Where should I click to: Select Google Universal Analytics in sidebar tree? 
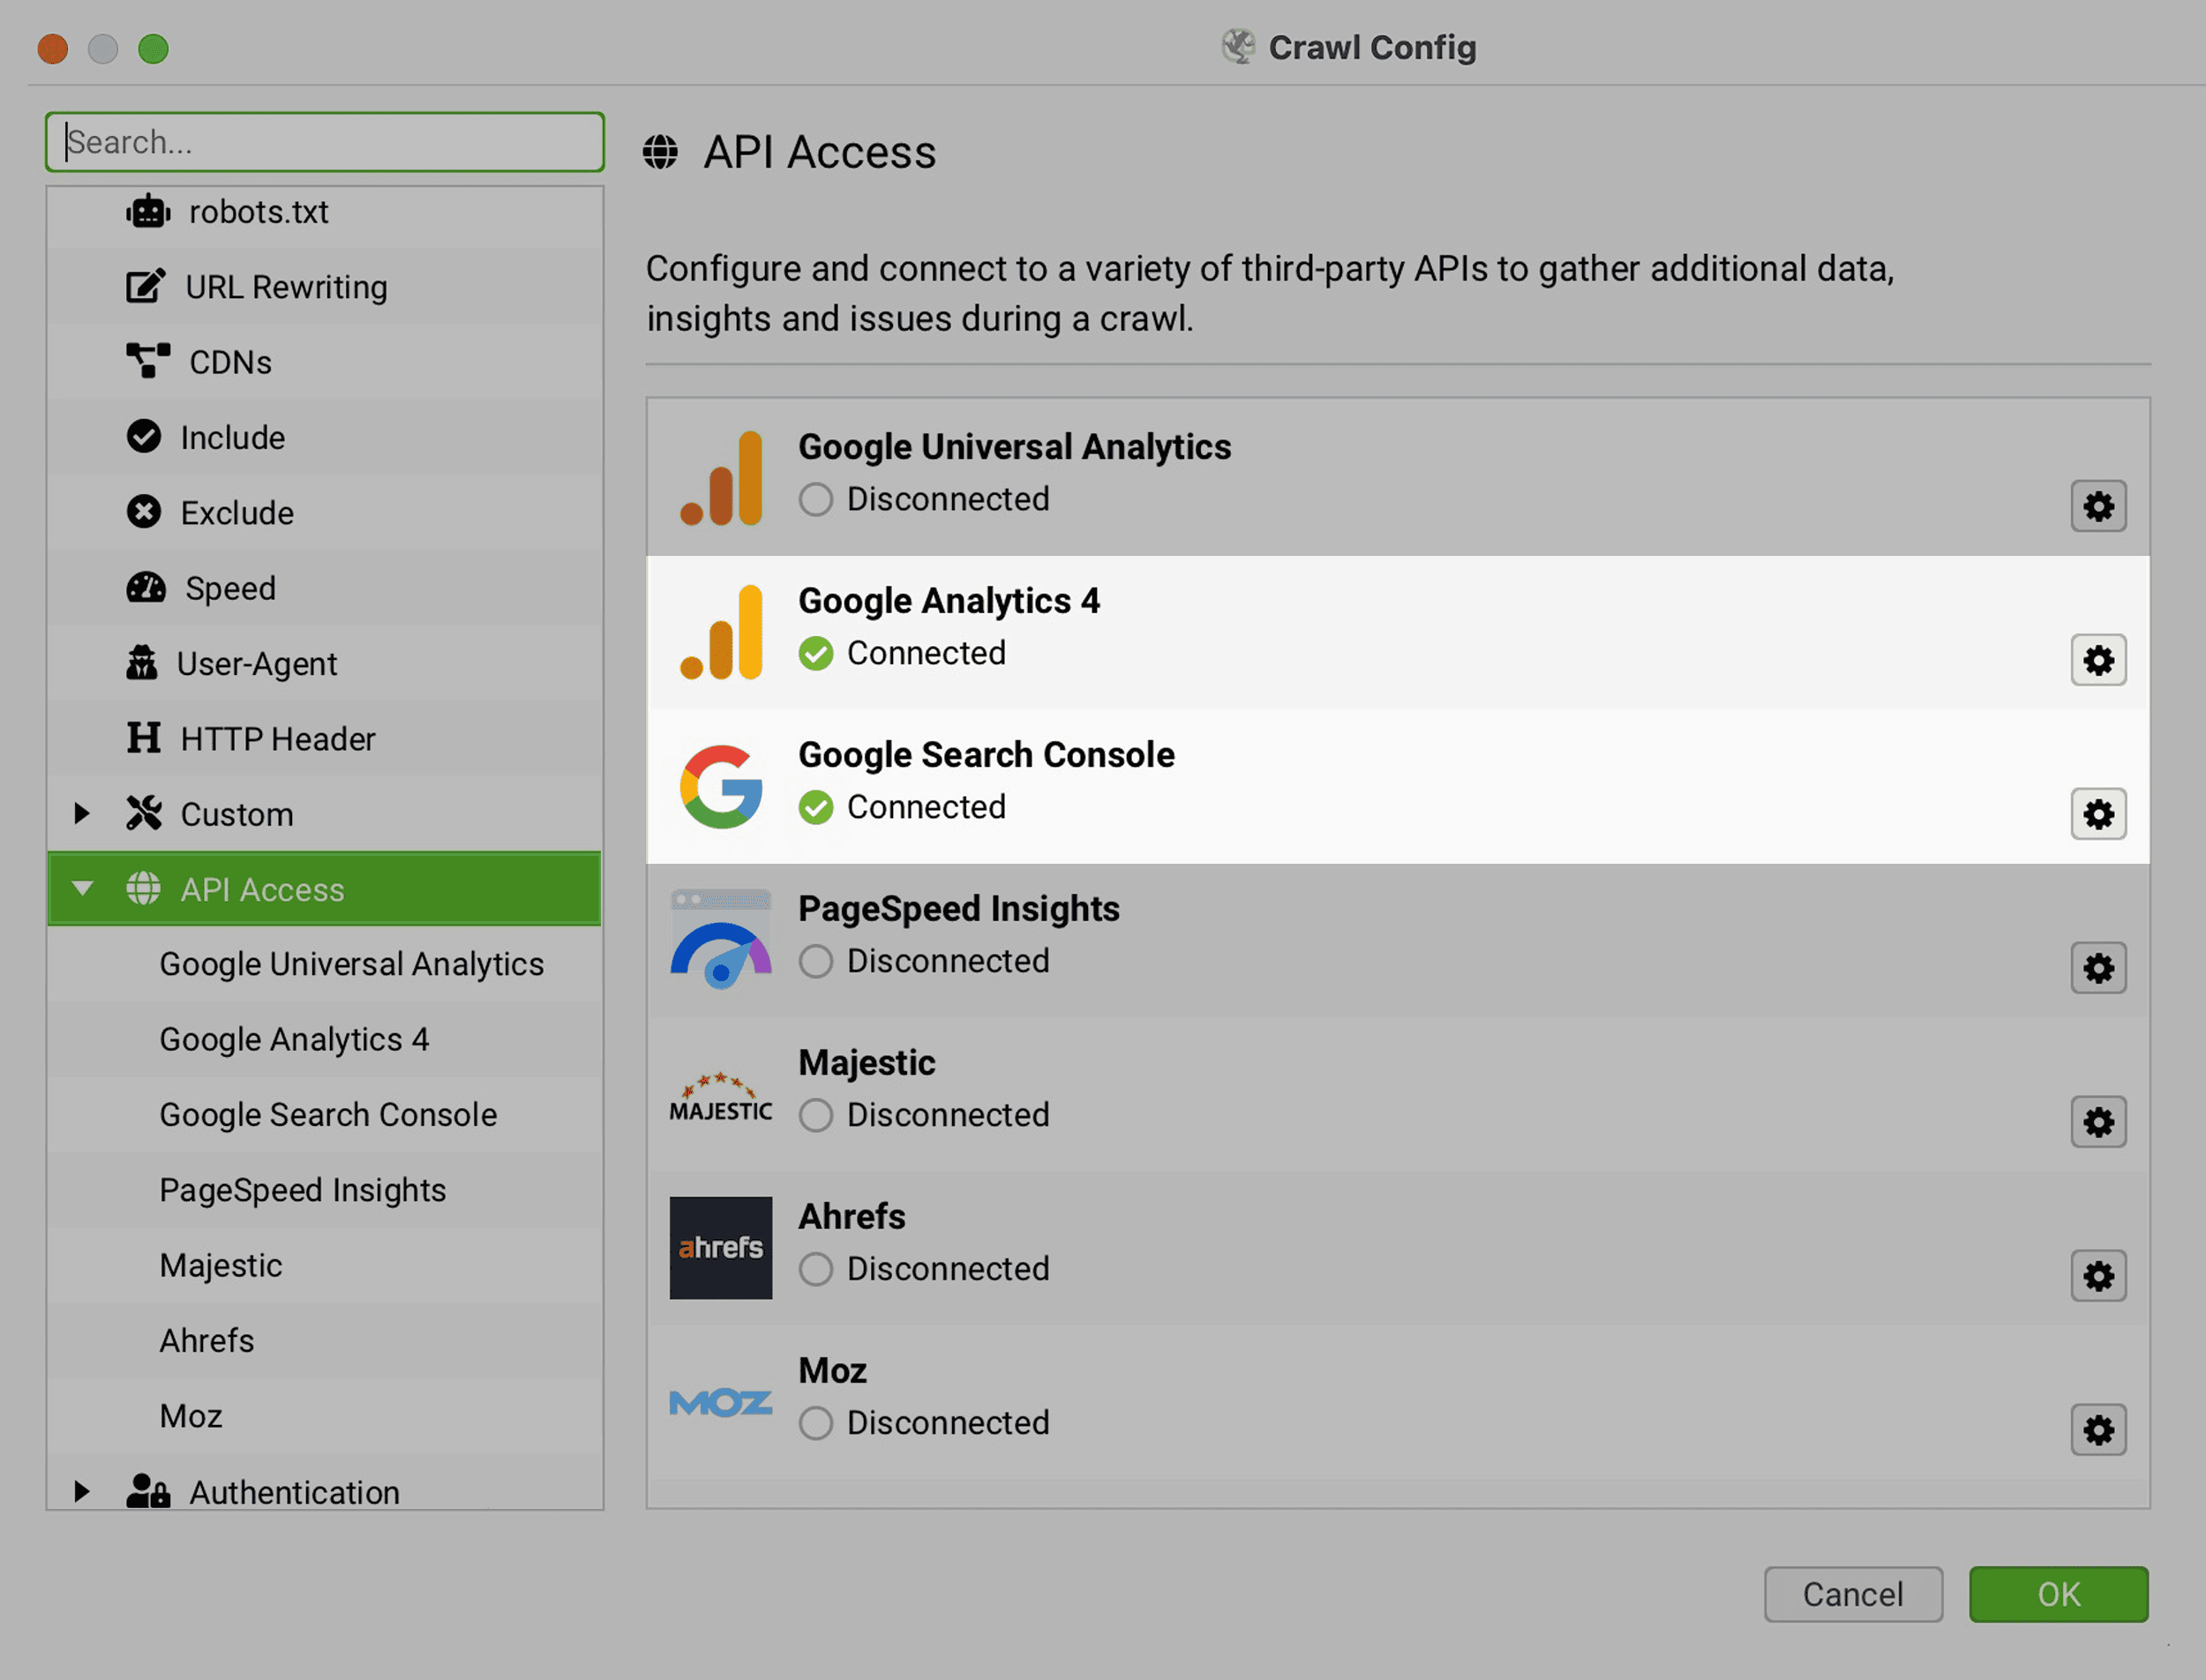pyautogui.click(x=325, y=964)
